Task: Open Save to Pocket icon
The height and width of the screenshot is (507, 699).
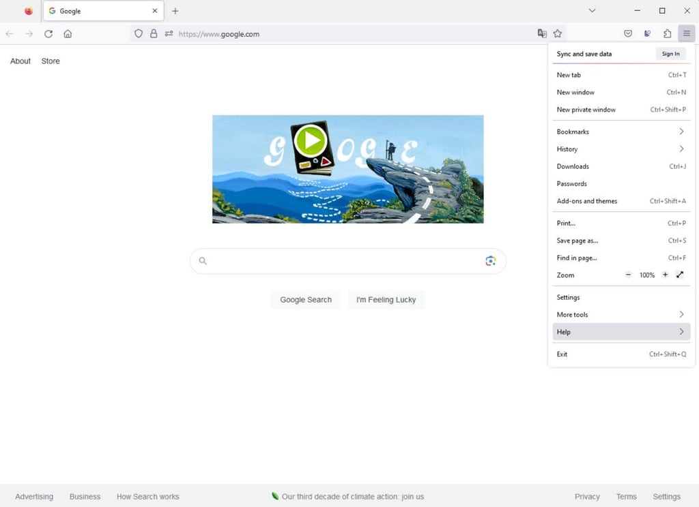Action: pyautogui.click(x=628, y=33)
